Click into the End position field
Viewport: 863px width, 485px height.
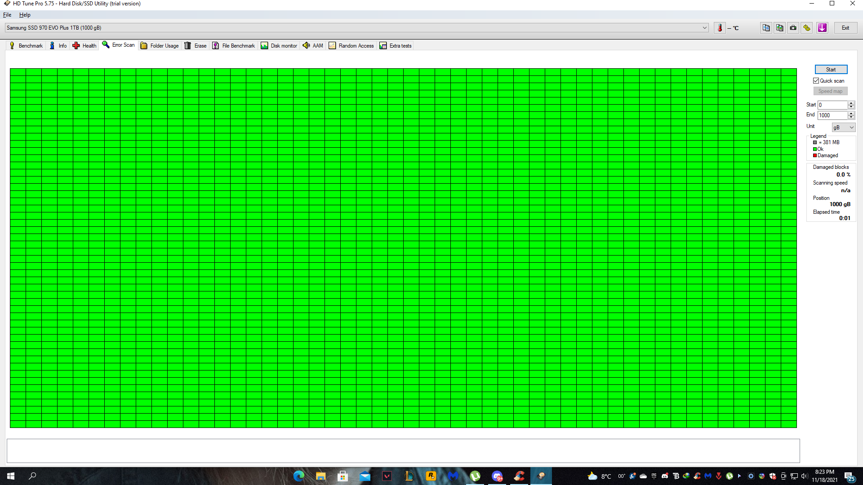tap(832, 115)
